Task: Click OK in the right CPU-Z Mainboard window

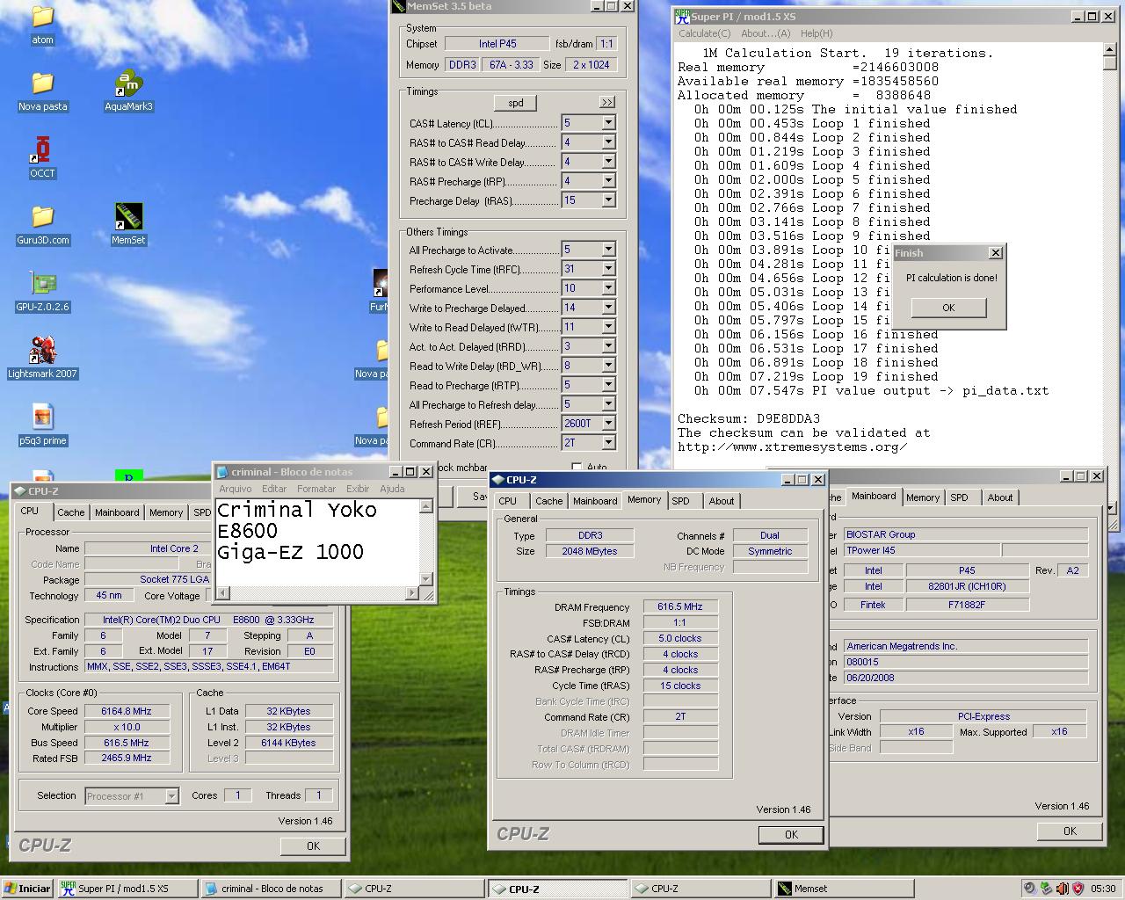Action: click(x=1070, y=831)
